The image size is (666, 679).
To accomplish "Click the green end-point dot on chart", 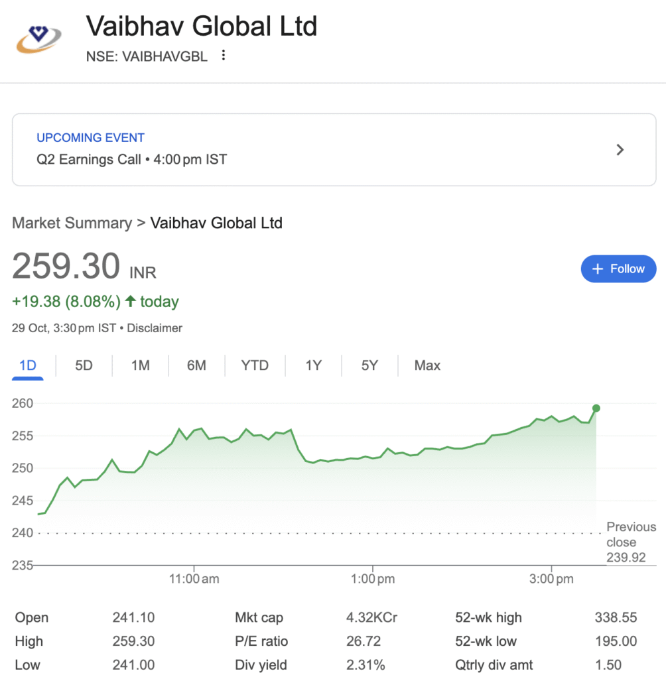I will [x=596, y=408].
